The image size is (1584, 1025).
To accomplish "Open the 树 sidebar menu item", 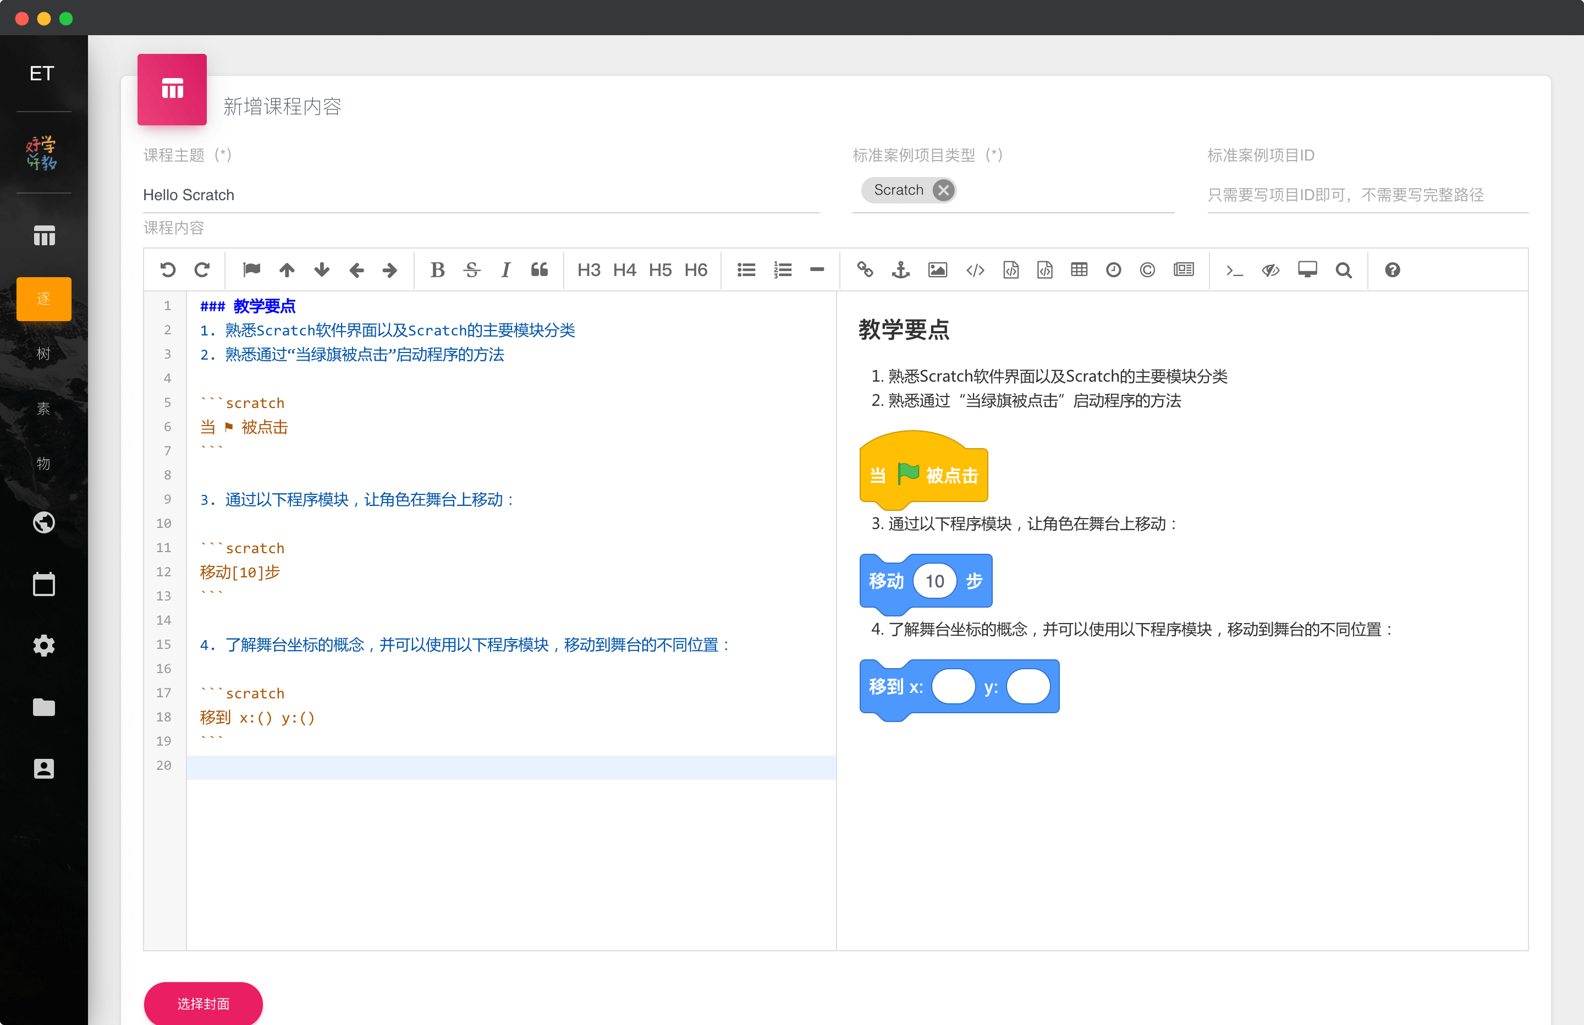I will tap(43, 354).
